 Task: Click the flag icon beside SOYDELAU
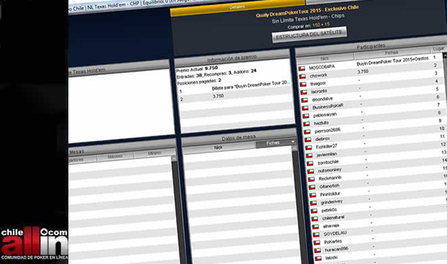[x=316, y=235]
